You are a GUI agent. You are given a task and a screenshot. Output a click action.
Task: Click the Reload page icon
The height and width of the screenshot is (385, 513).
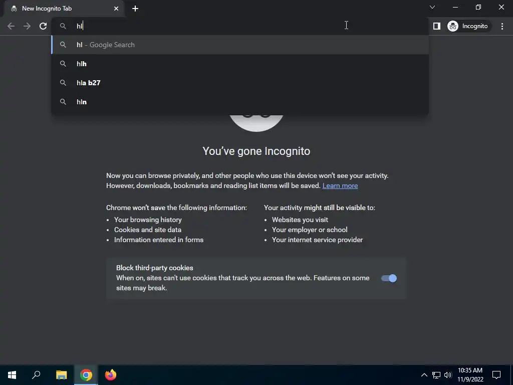coord(43,26)
